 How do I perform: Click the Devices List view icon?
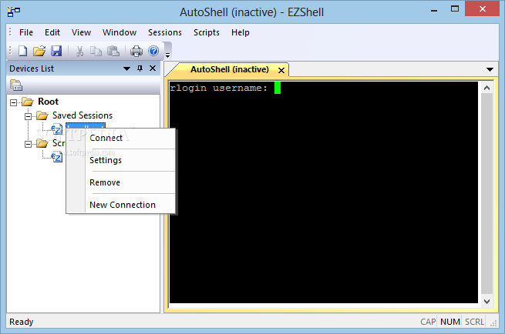coord(16,85)
